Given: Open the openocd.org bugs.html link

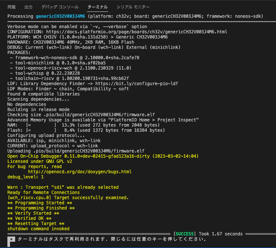Looking at the screenshot, I should pos(80,172).
